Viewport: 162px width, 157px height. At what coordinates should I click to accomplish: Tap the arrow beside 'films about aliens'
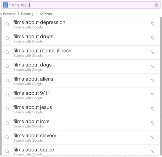[x=152, y=81]
